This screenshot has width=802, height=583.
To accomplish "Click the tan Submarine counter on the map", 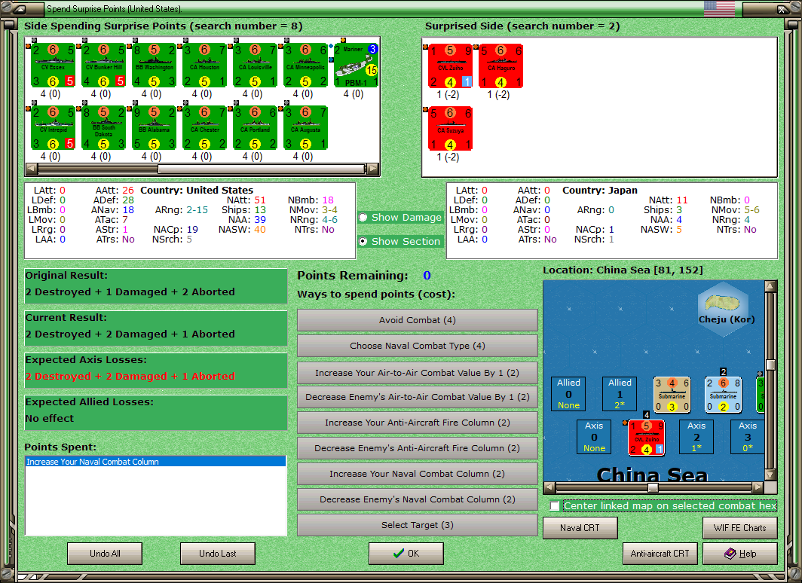I will point(672,395).
